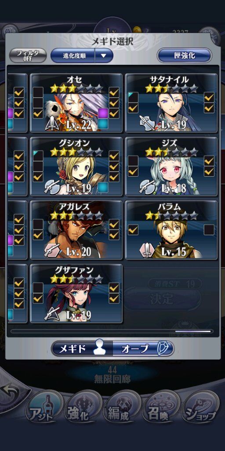Image resolution: width=225 pixels, height=451 pixels.
Task: Click the purple swatch on オセ card
Action: [103, 113]
